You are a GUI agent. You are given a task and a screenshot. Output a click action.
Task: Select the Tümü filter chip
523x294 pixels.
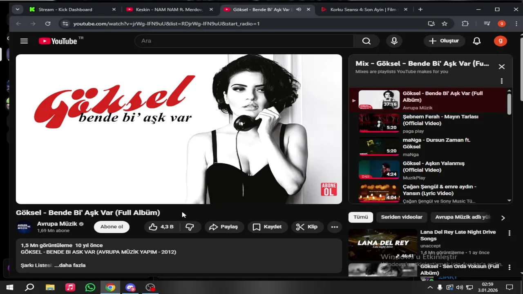pyautogui.click(x=361, y=217)
